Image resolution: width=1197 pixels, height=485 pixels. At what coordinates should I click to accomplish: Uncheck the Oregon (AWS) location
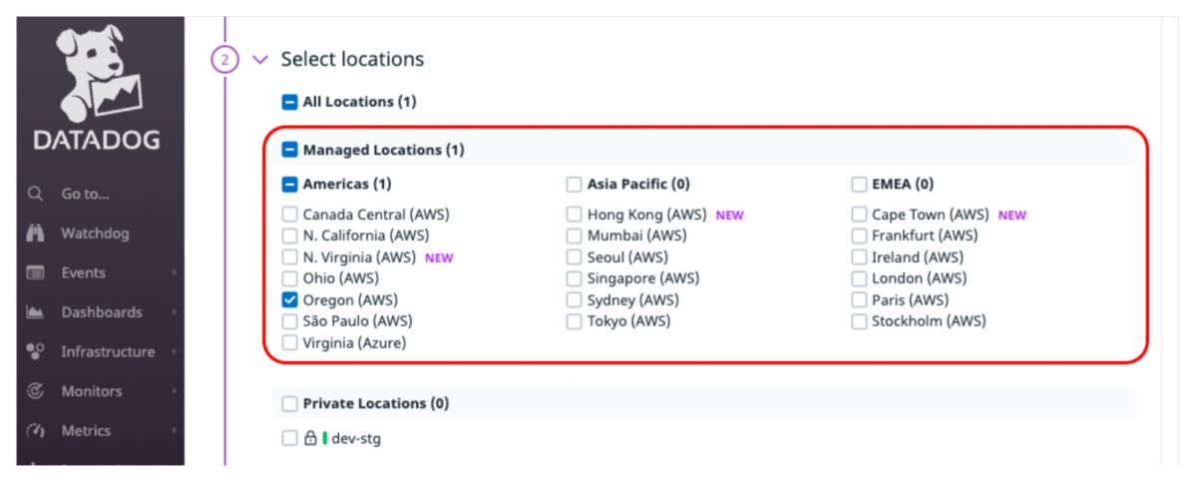point(289,299)
